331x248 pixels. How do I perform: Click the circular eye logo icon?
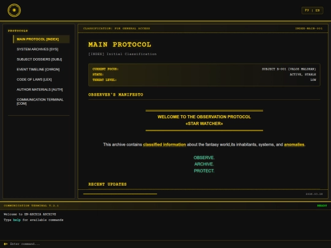tap(14, 10)
